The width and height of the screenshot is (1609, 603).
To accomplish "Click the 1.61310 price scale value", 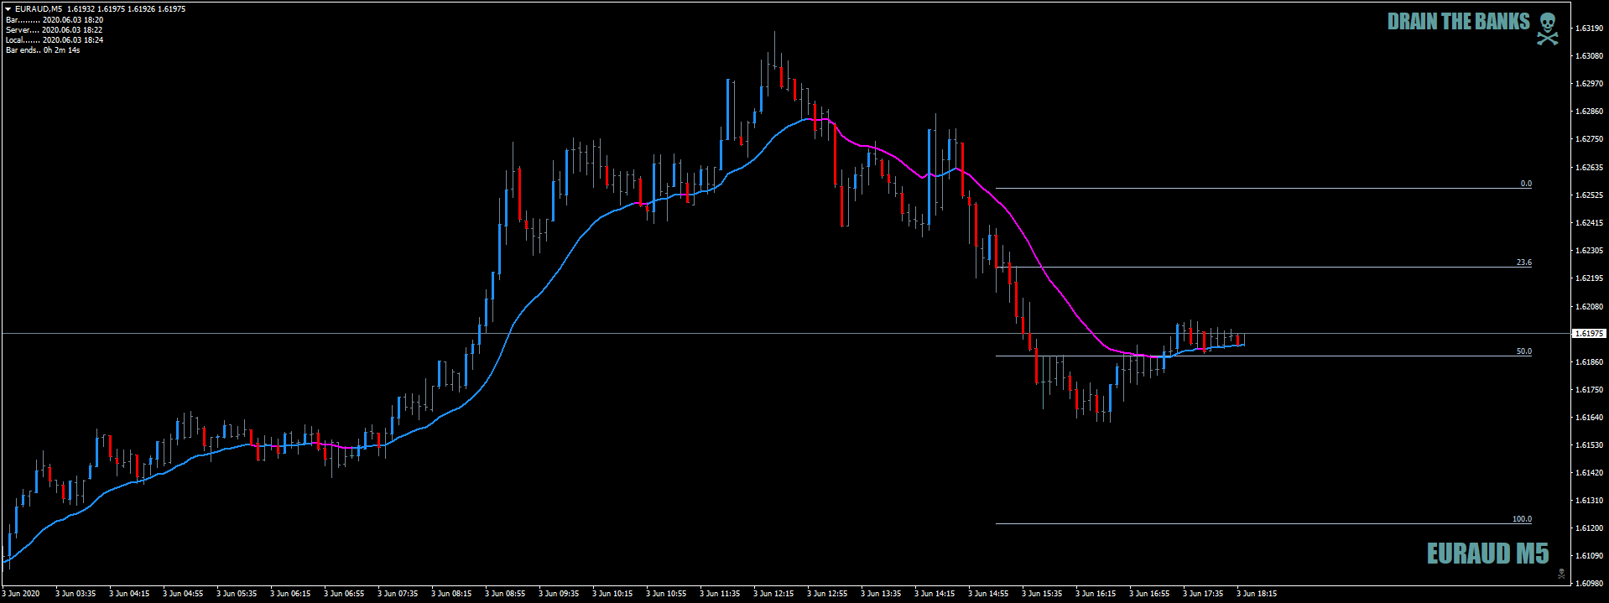I will click(x=1590, y=501).
